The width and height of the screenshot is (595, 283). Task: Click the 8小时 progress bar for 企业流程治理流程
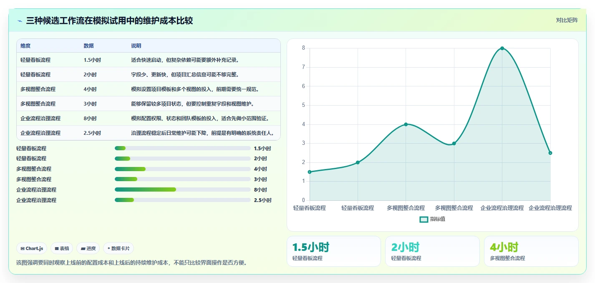click(x=183, y=190)
